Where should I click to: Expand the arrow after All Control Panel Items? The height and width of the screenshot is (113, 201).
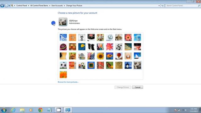50,6
